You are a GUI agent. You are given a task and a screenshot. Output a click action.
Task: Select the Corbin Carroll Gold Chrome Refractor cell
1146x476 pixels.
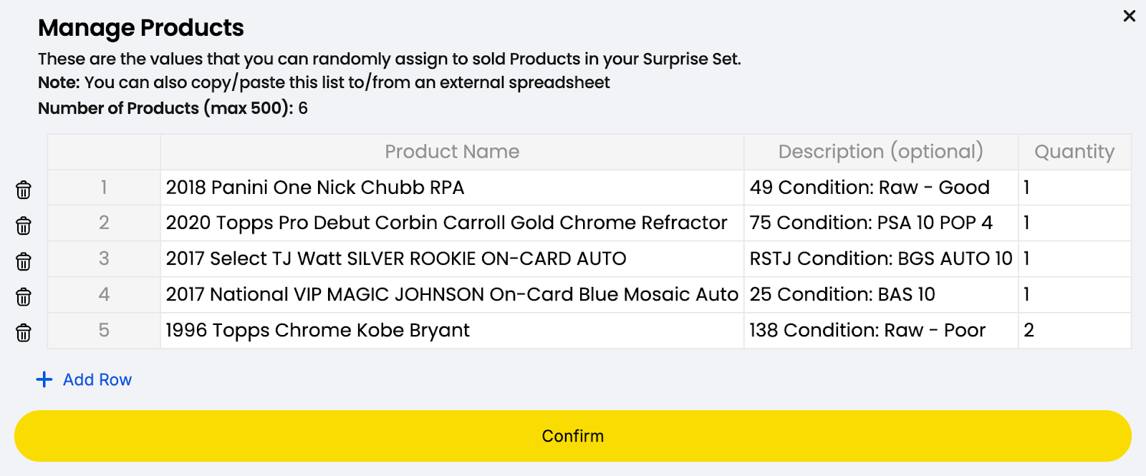(x=451, y=223)
